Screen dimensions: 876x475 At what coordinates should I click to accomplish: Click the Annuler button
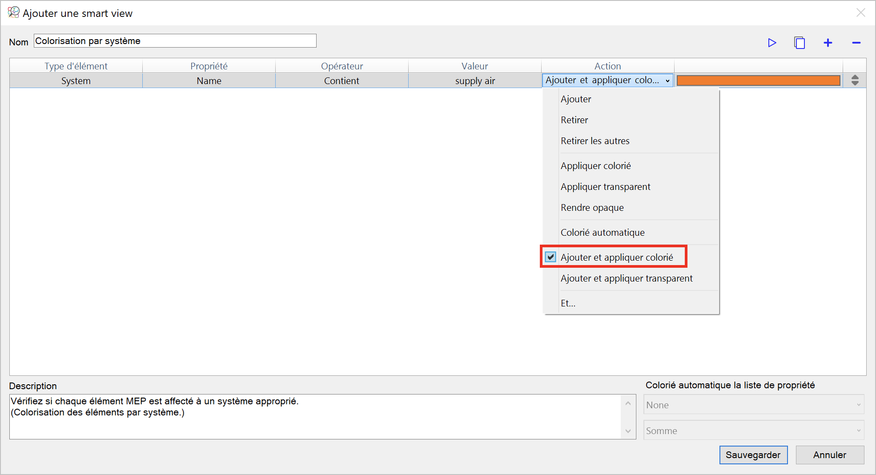tap(830, 455)
